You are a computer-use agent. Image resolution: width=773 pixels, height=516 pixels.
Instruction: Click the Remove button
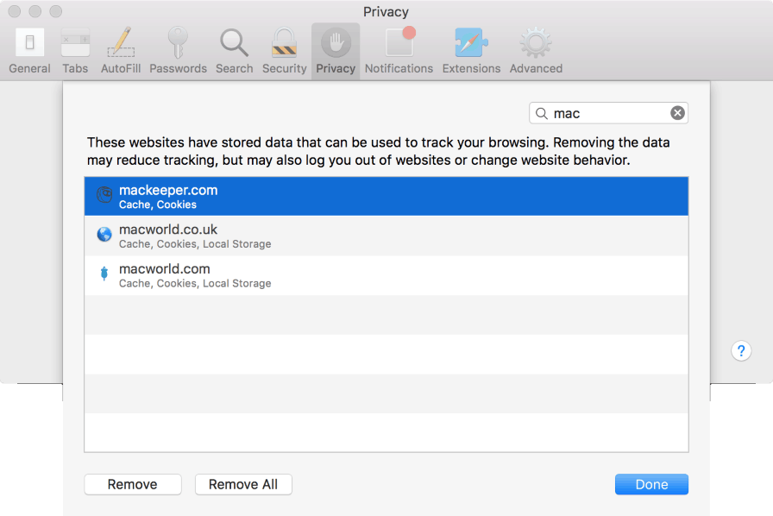coord(132,484)
